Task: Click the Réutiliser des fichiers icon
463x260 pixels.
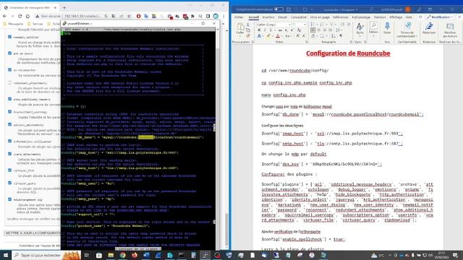Action: click(450, 27)
